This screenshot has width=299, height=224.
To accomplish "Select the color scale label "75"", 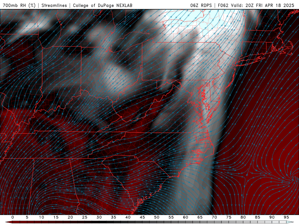I will click(229, 217).
